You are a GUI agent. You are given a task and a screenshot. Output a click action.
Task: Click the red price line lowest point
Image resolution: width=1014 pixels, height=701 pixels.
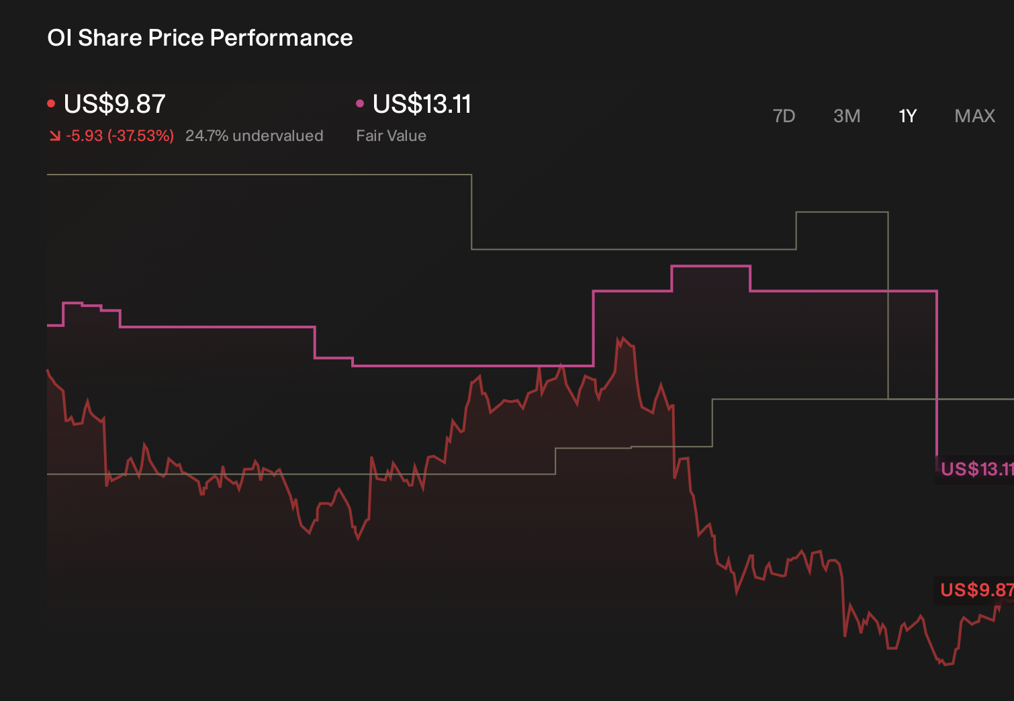pos(943,663)
